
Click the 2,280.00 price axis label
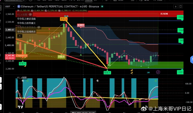point(10,69)
